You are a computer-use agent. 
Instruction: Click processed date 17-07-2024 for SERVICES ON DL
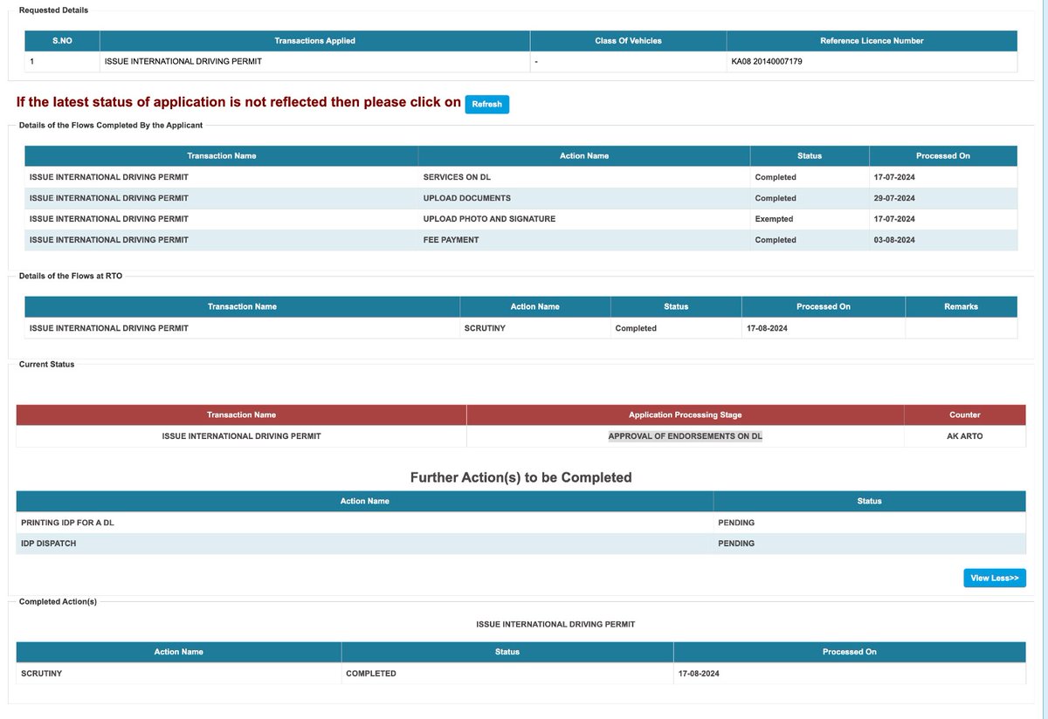click(x=894, y=177)
